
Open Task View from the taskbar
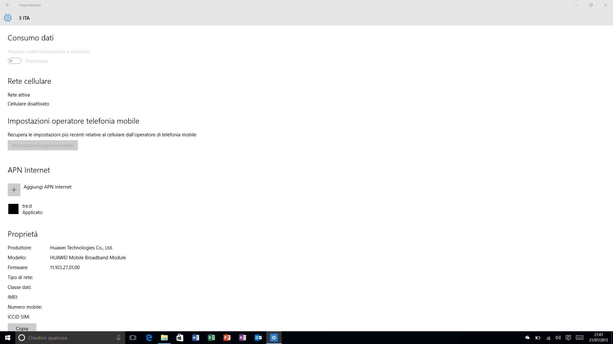point(133,338)
